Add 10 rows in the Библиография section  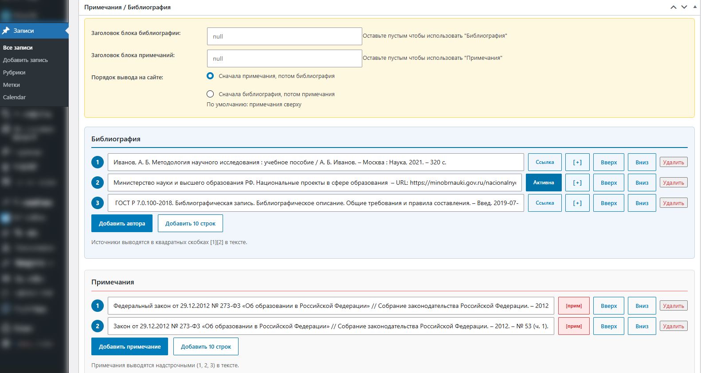point(190,223)
